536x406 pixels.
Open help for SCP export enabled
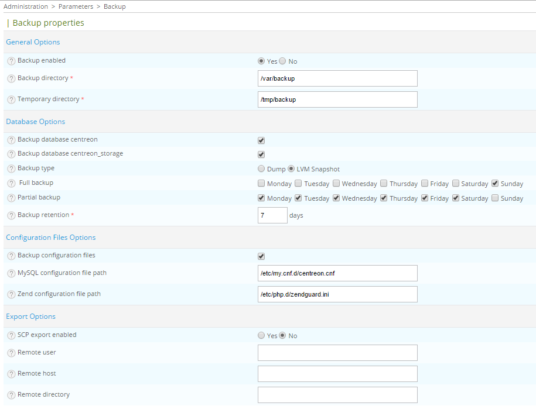pyautogui.click(x=11, y=335)
